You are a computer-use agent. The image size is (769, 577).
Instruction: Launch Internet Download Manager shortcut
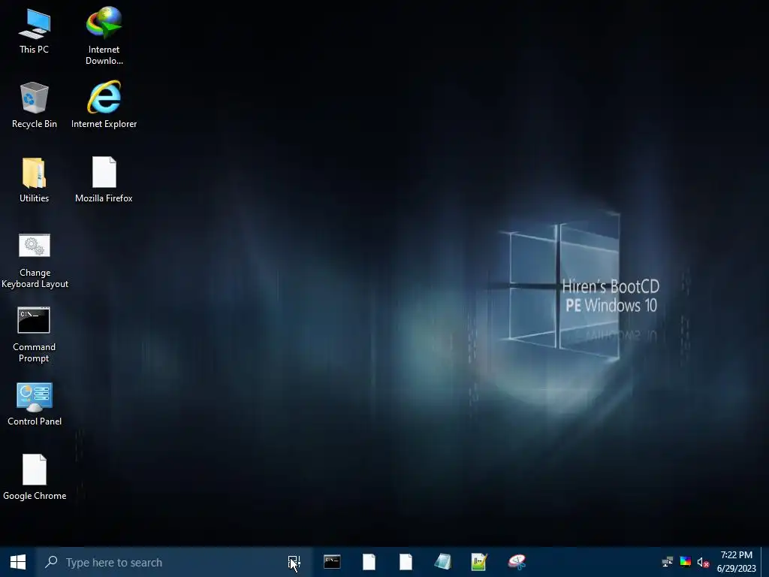coord(104,36)
